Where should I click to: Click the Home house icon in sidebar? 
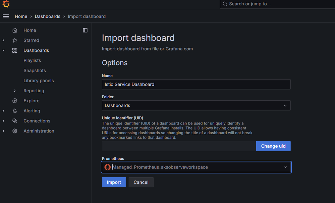click(x=15, y=30)
